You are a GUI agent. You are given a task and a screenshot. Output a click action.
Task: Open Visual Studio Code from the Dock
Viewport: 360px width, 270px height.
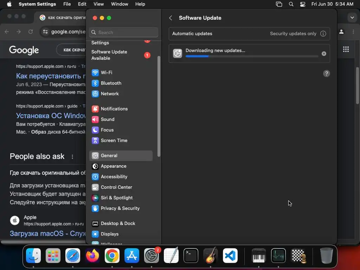click(x=230, y=256)
